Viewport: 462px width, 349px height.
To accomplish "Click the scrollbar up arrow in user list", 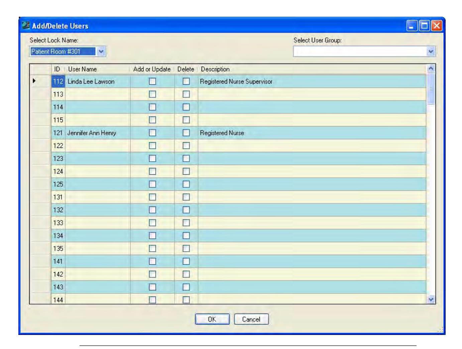I will (x=431, y=68).
